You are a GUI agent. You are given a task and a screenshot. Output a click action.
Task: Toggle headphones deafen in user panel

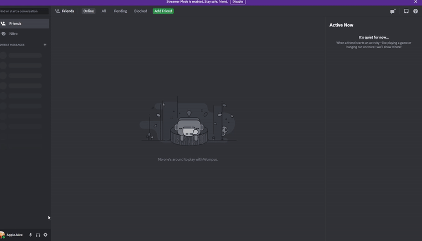[x=38, y=235]
